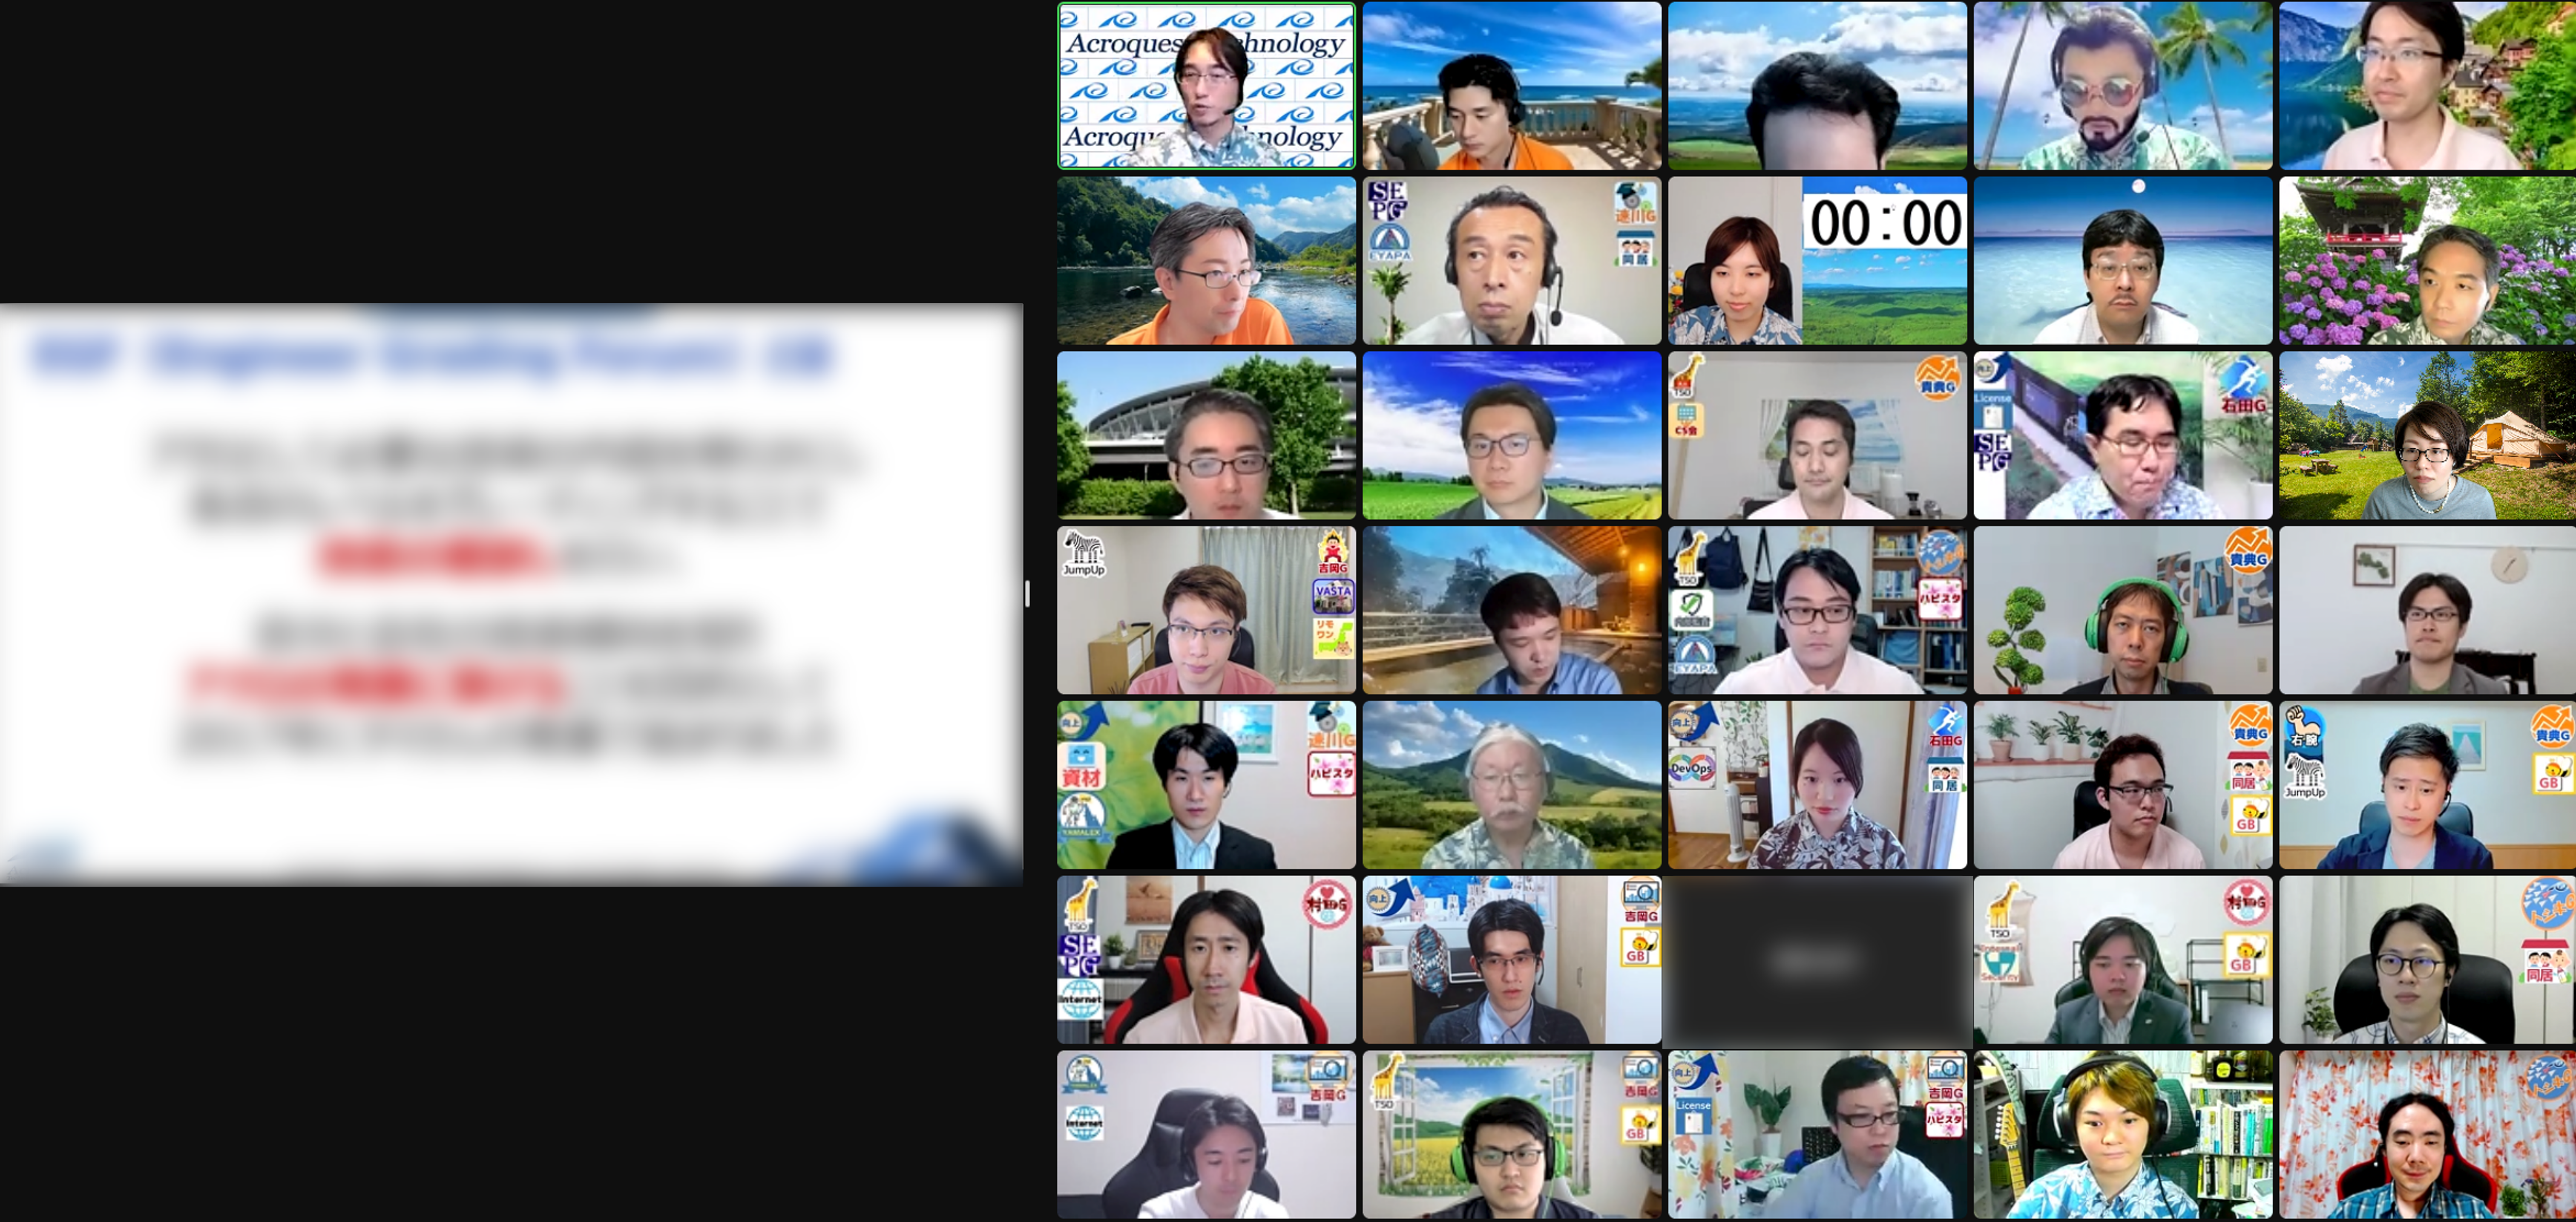Select the man with JumpUp and VASTA badges

point(1206,610)
